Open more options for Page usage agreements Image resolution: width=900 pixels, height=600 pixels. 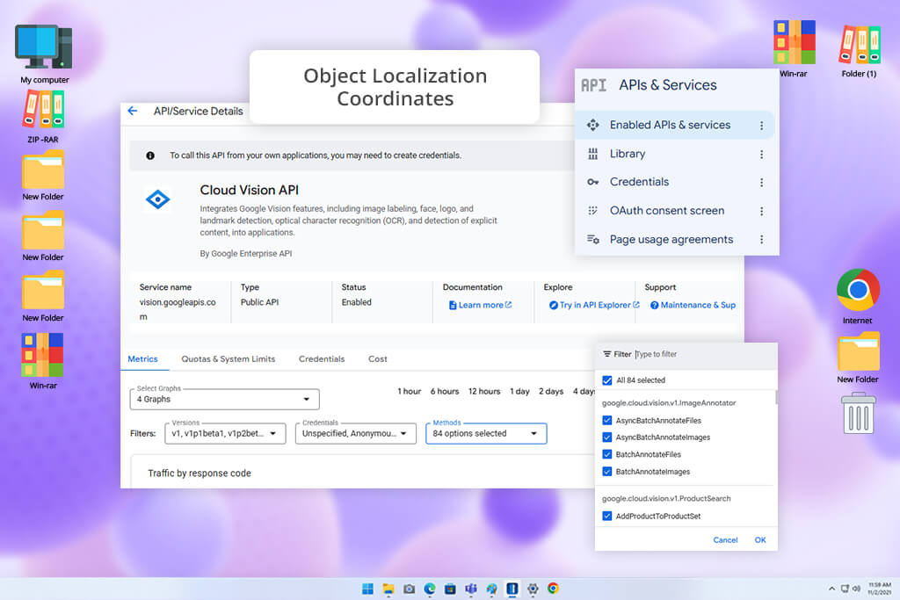(762, 239)
